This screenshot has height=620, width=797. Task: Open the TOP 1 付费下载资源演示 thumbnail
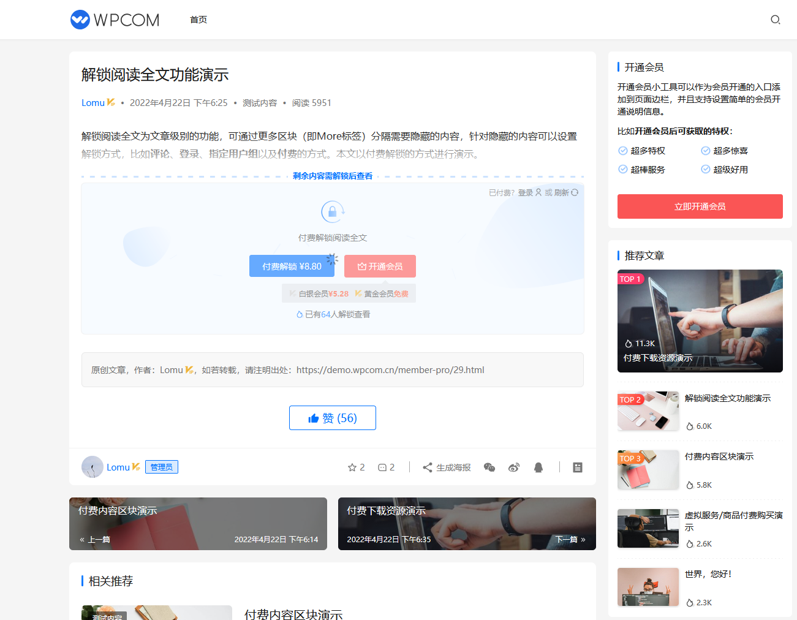(x=700, y=321)
